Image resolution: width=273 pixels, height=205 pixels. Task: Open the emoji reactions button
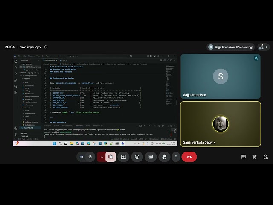pyautogui.click(x=137, y=157)
